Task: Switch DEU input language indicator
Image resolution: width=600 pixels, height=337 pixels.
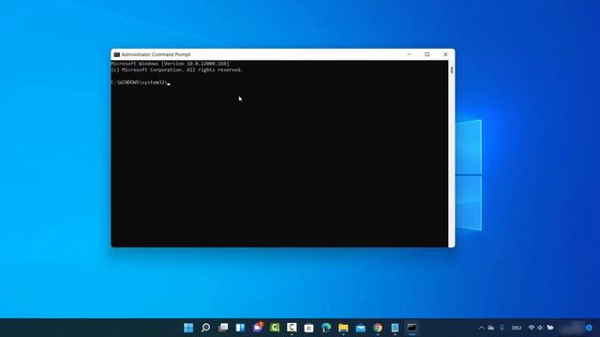Action: (517, 328)
